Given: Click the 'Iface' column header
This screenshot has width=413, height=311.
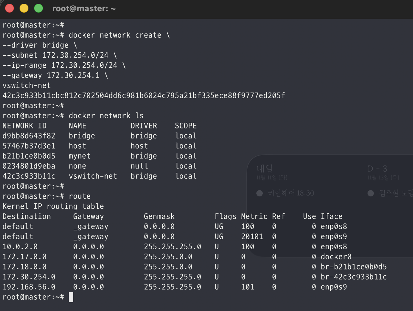Looking at the screenshot, I should 332,217.
